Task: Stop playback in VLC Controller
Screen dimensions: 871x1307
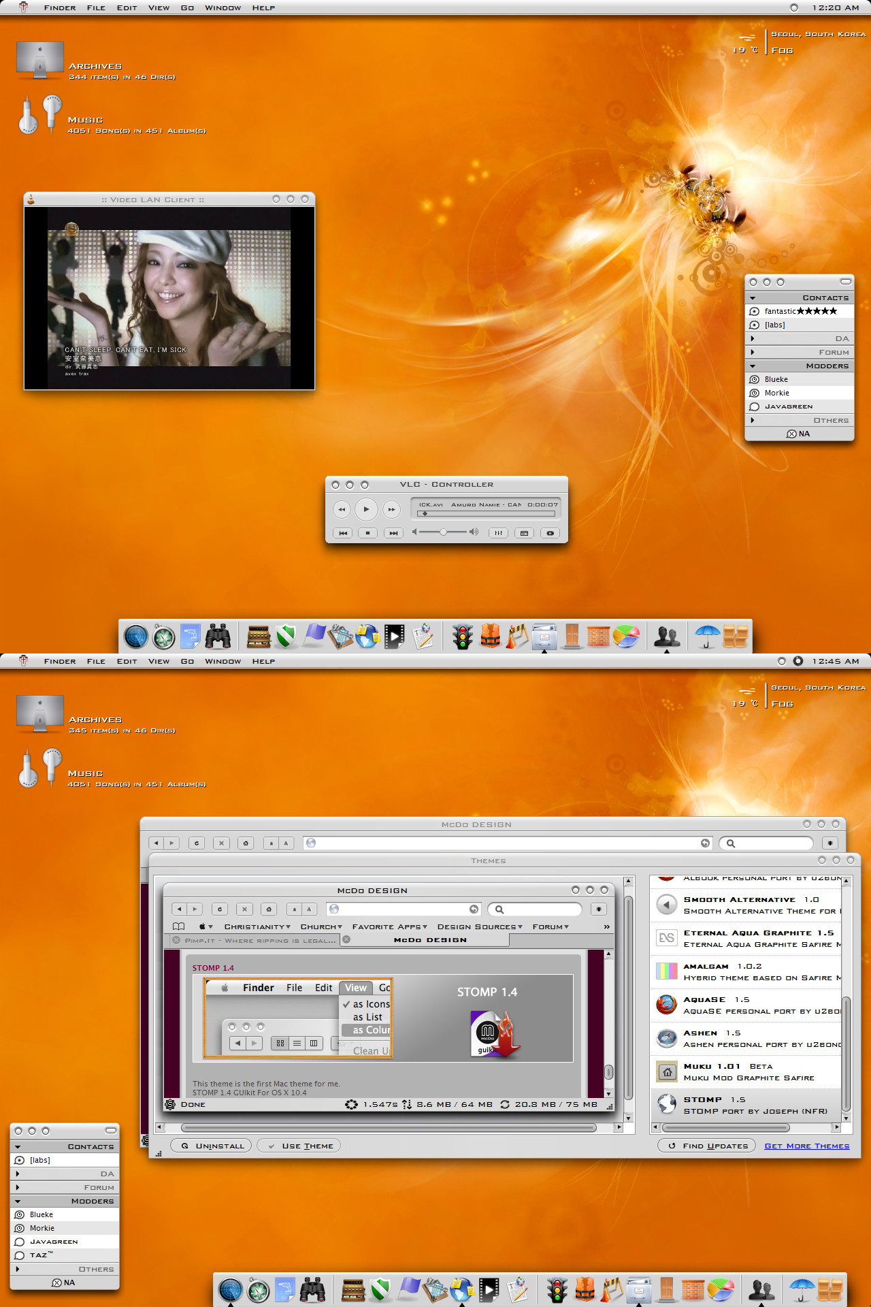Action: tap(368, 533)
